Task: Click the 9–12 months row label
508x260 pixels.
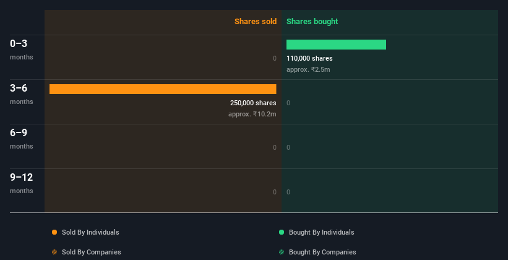Action: point(22,183)
